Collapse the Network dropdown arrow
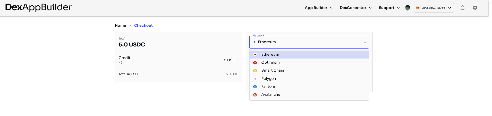The height and width of the screenshot is (116, 492). [365, 42]
